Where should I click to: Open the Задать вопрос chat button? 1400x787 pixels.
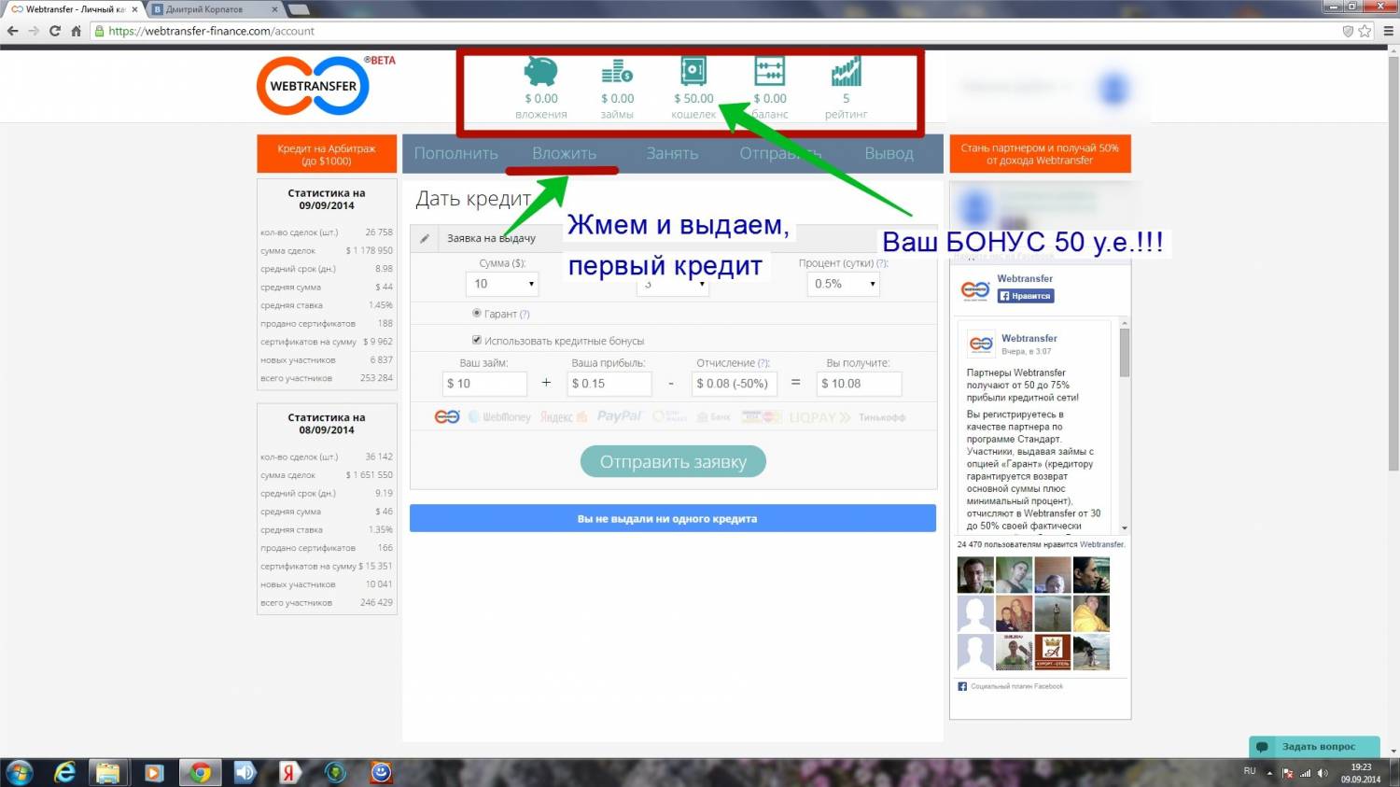click(1314, 747)
